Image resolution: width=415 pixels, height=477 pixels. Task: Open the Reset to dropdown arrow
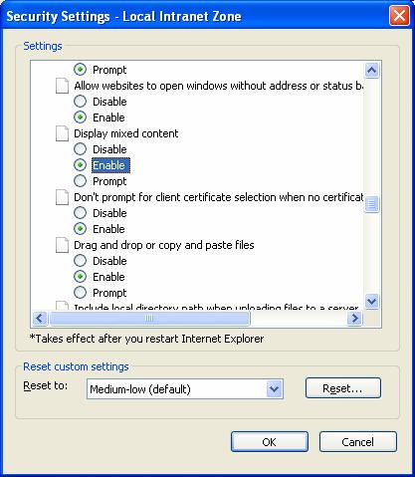[274, 388]
